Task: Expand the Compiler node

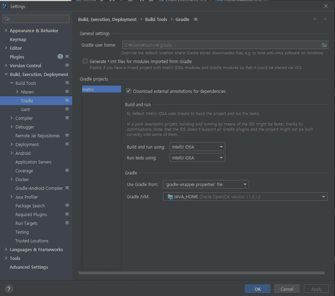Action: 12,118
